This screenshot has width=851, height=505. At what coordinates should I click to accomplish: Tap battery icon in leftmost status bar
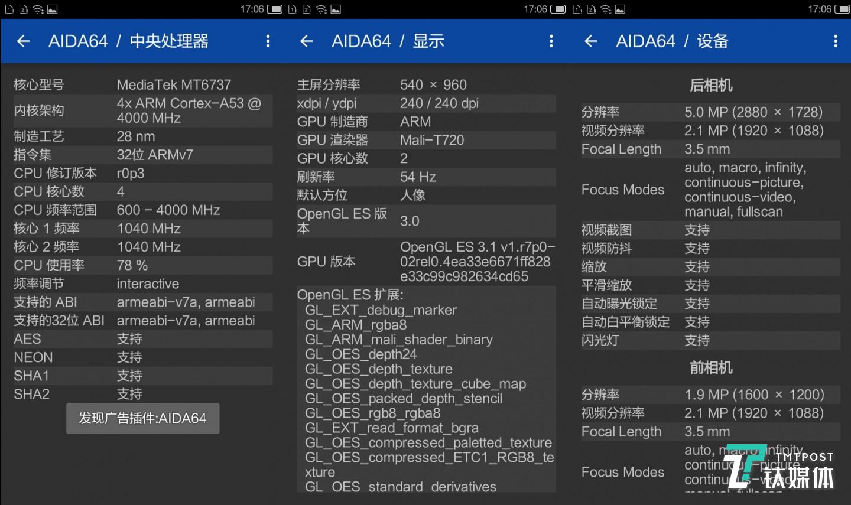tap(274, 9)
